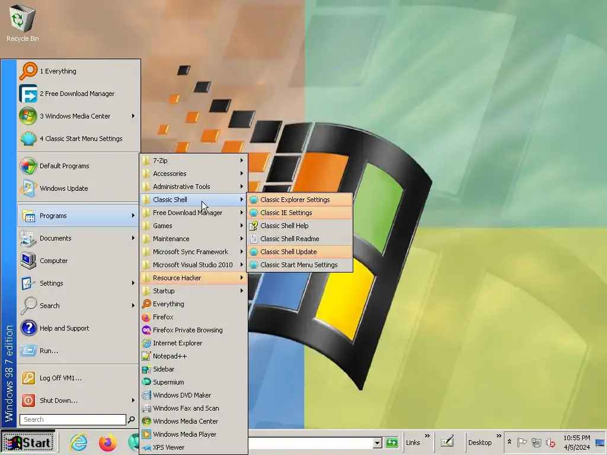Expand the Resource Hacker folder
607x455 pixels.
194,278
